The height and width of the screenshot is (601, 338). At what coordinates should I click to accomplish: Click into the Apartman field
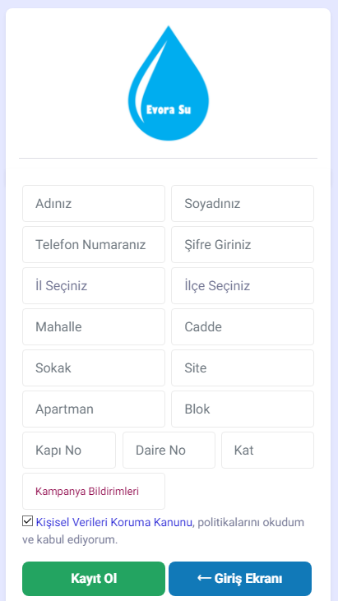(94, 409)
